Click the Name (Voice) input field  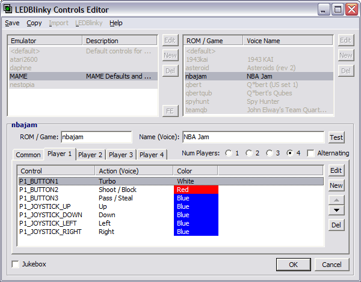click(x=253, y=137)
